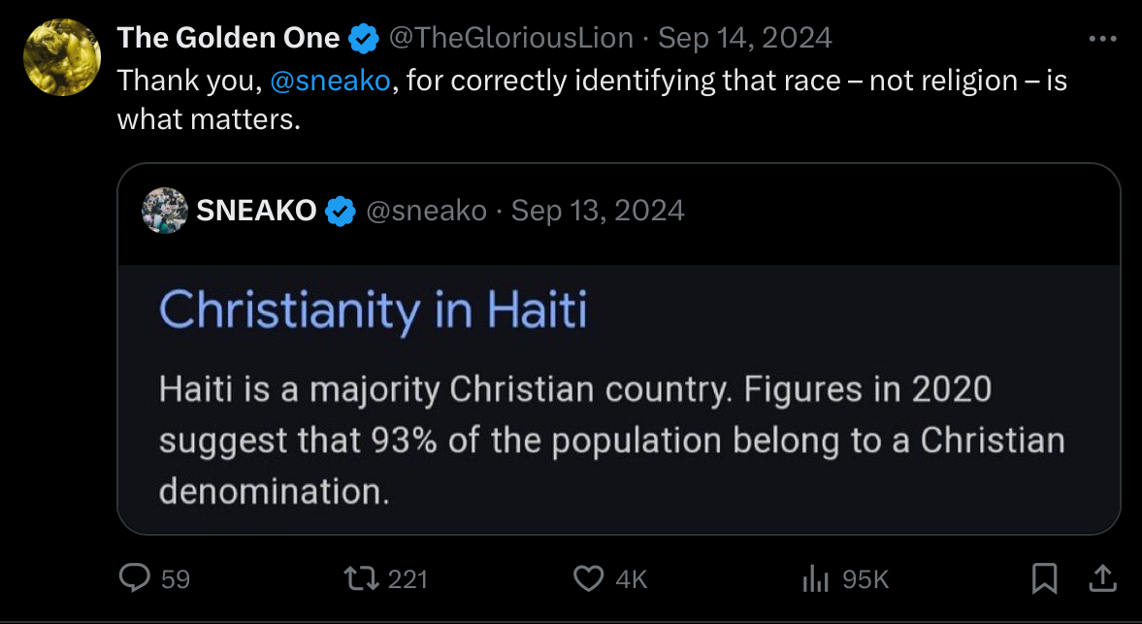This screenshot has width=1142, height=624.
Task: Click the Sep 13, 2024 quoted date
Action: click(598, 211)
